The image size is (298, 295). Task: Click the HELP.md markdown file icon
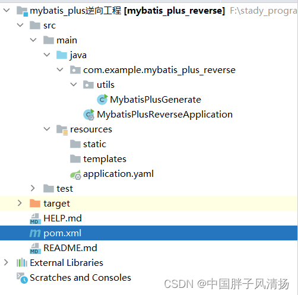click(35, 218)
